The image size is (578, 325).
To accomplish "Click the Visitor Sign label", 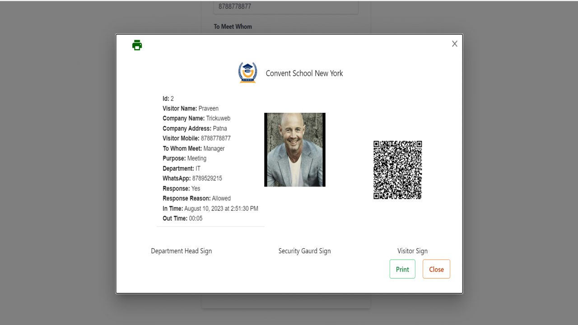I will pyautogui.click(x=412, y=251).
